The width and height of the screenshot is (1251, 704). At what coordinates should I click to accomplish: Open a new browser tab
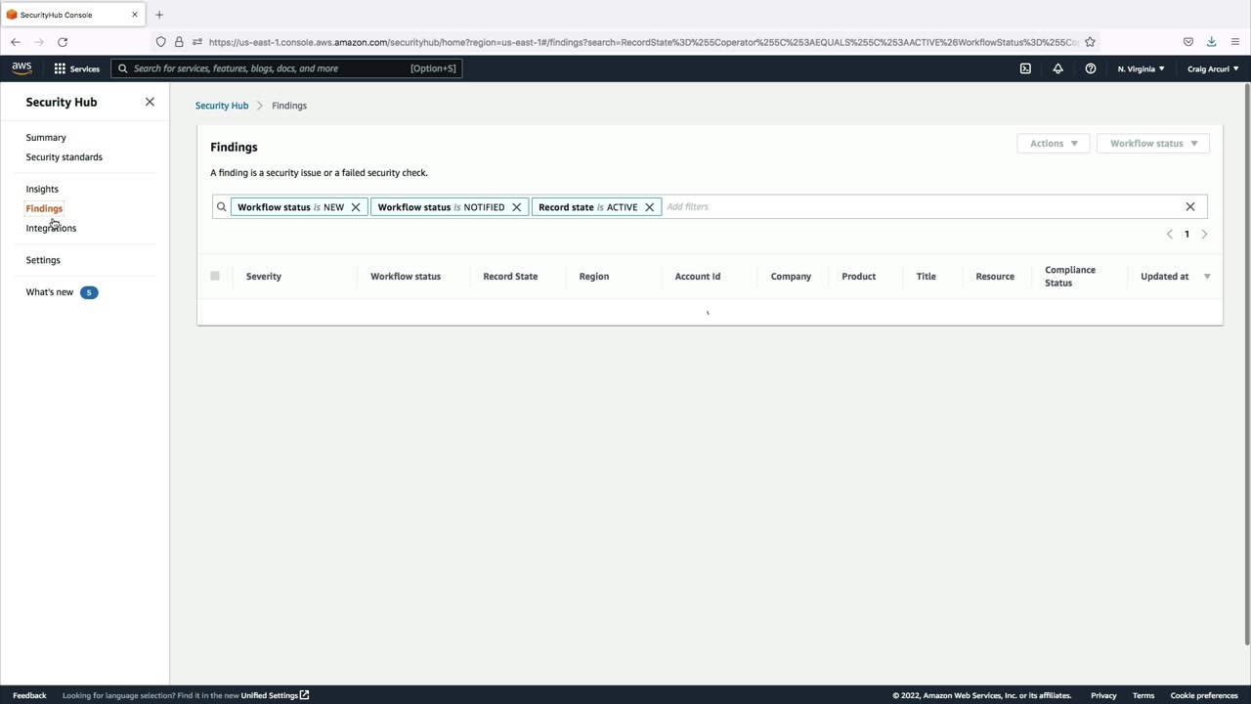(x=159, y=15)
